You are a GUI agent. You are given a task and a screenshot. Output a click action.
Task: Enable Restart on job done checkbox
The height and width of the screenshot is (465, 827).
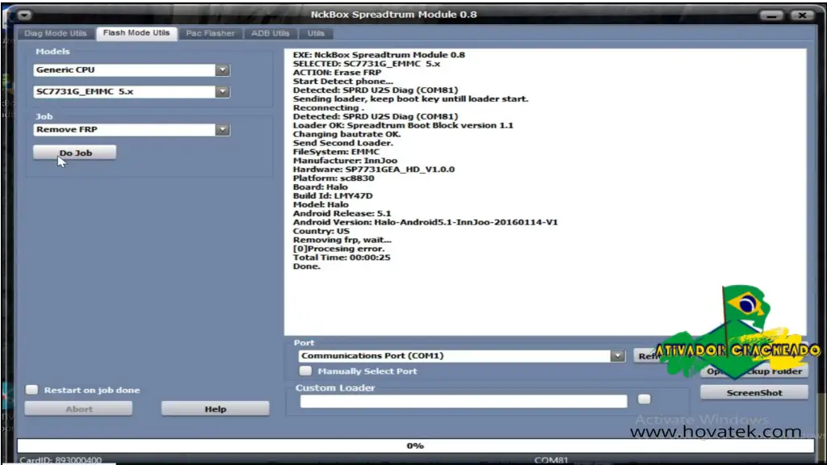coord(31,390)
